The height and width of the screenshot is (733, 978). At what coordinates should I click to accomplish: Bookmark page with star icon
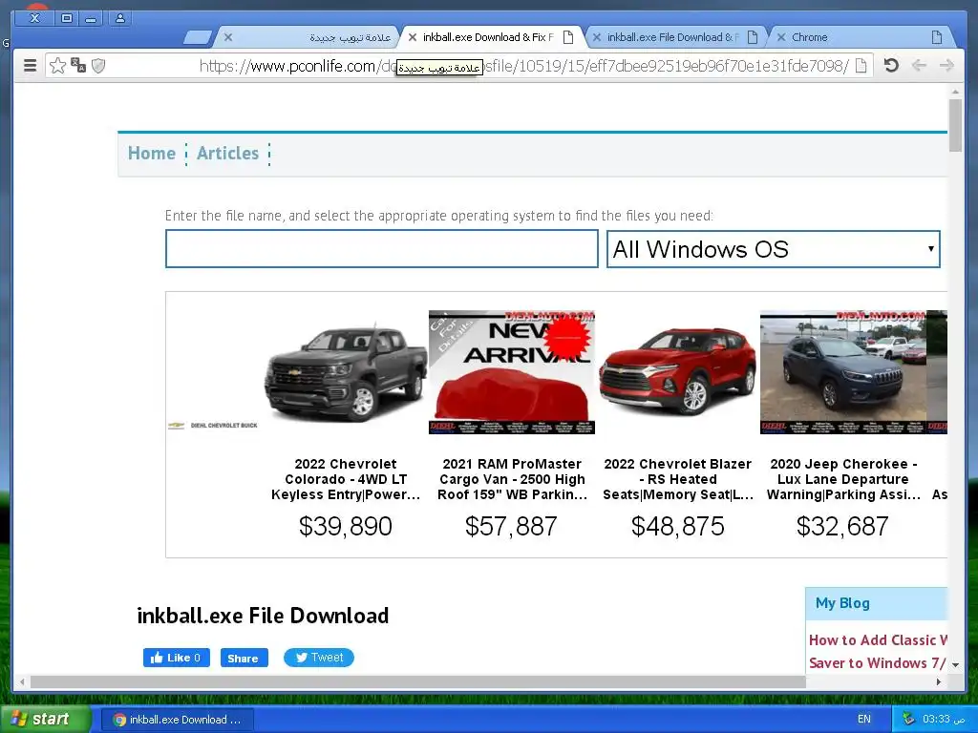tap(57, 66)
